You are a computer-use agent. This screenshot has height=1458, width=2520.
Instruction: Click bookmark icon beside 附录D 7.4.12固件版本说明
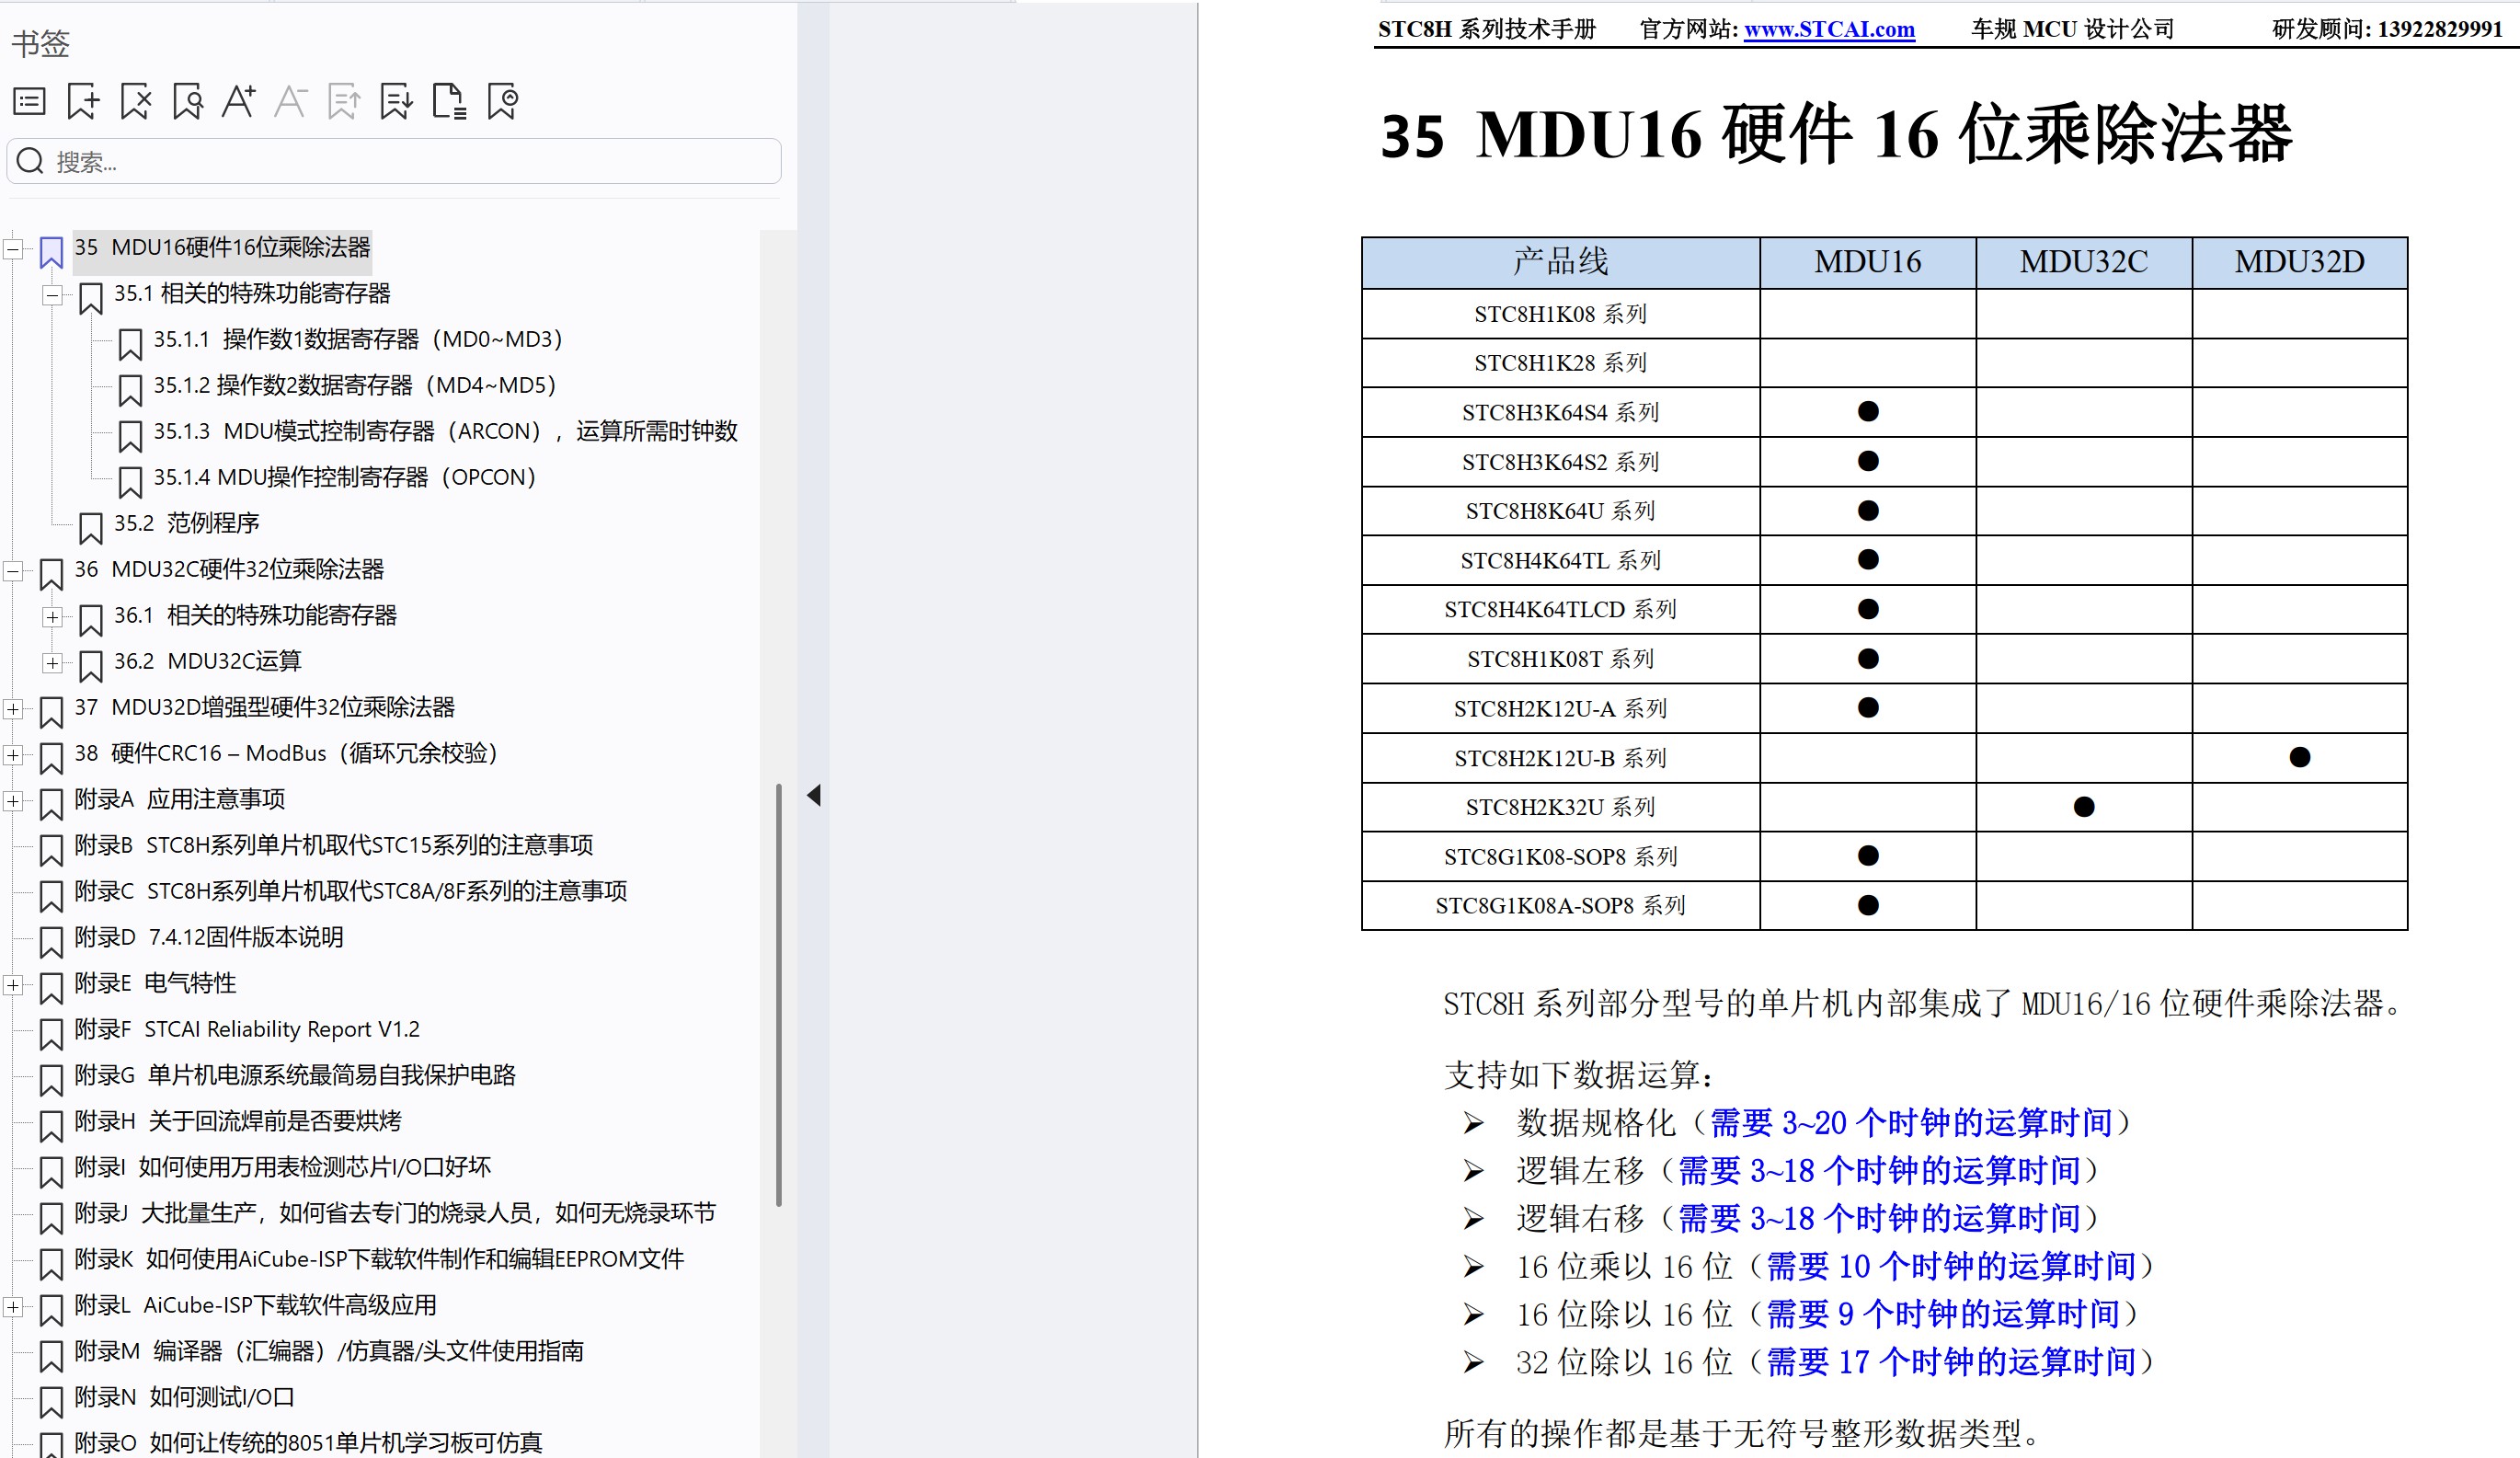coord(51,942)
